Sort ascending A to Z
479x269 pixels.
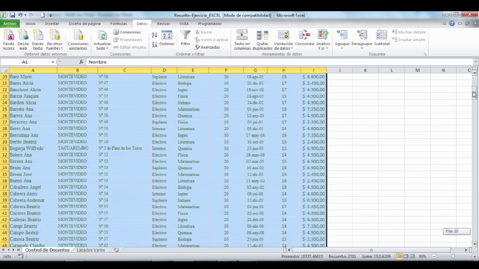(x=155, y=35)
